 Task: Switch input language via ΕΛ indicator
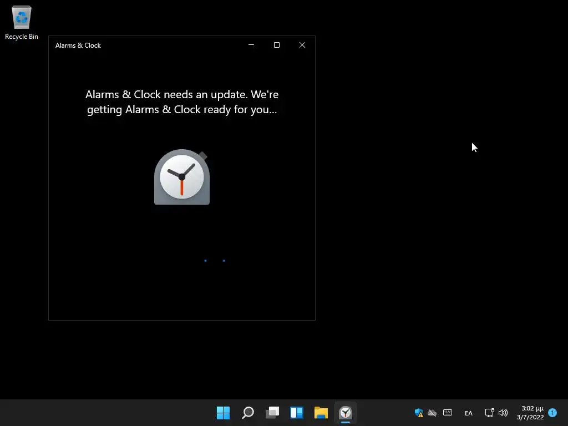[469, 413]
